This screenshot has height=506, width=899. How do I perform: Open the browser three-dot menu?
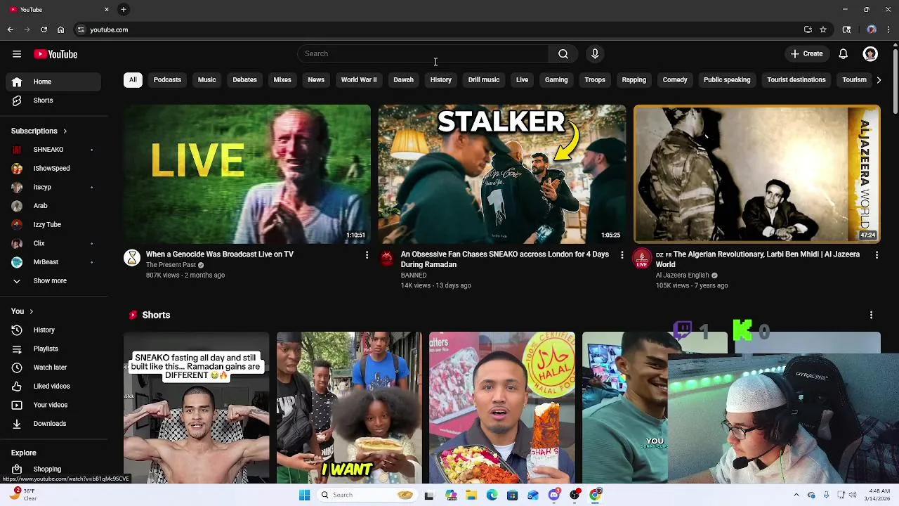pyautogui.click(x=888, y=30)
